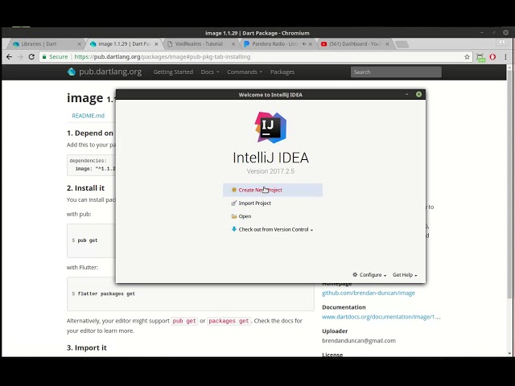Viewport: 515px width, 386px height.
Task: Click the pub.dartlang.org logo
Action: 105,72
